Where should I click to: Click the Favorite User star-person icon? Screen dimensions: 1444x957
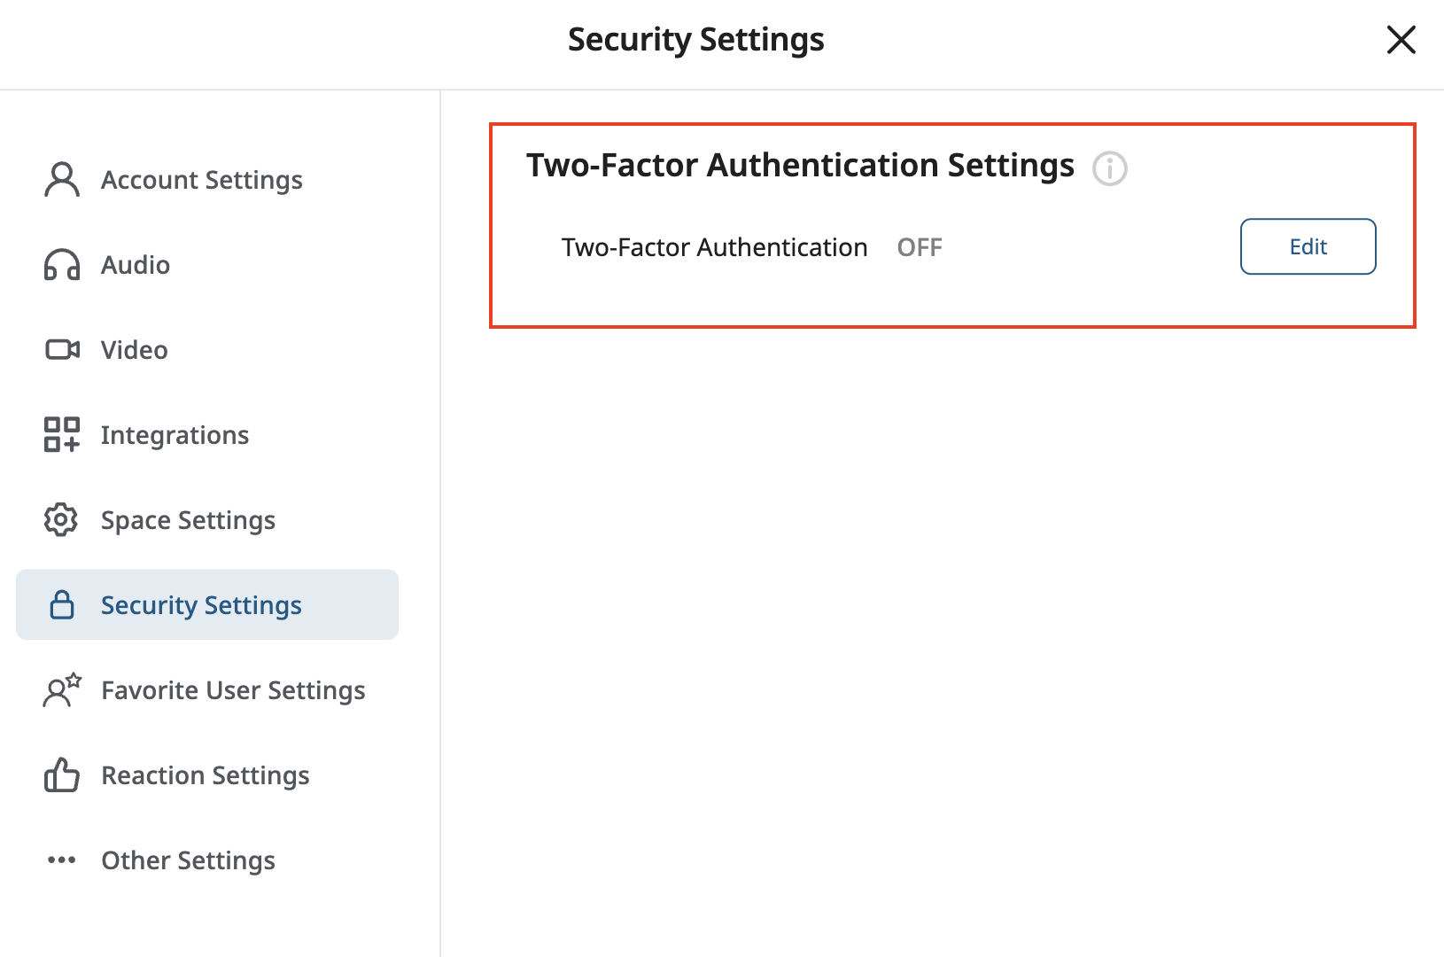(x=61, y=690)
